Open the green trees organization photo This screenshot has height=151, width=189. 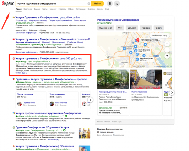113,79
